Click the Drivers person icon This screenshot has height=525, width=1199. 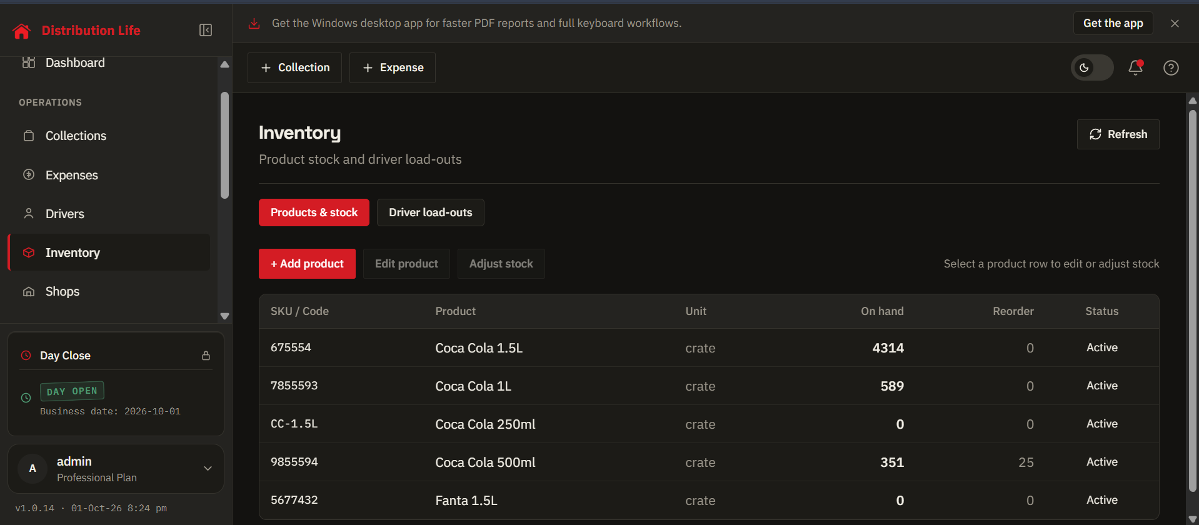pyautogui.click(x=29, y=213)
